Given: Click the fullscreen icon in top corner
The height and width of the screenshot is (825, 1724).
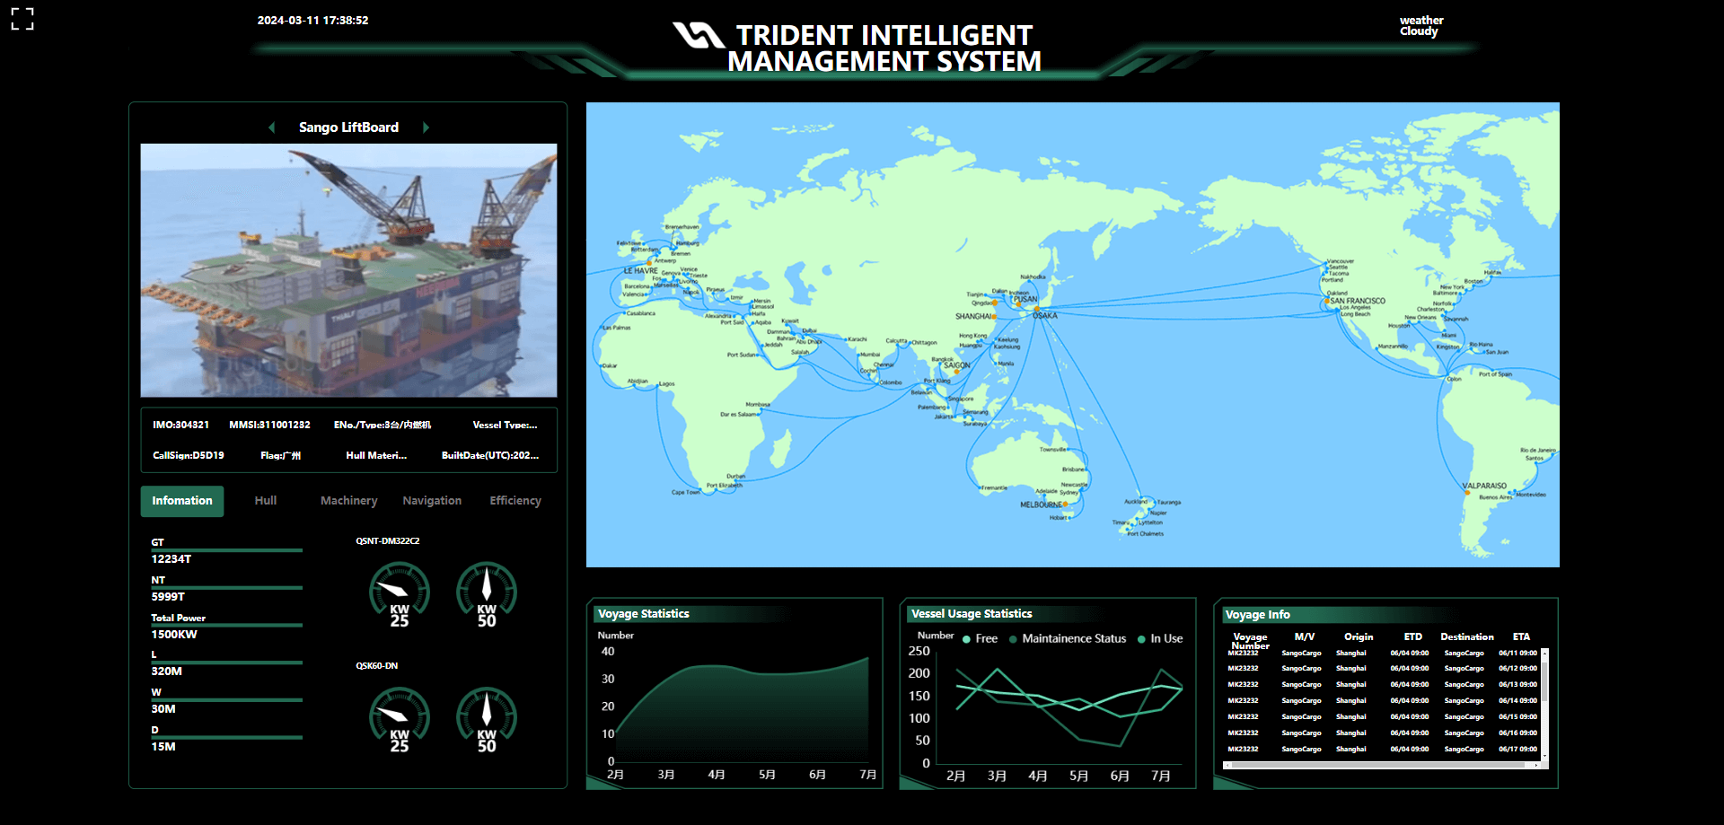Looking at the screenshot, I should (x=22, y=19).
